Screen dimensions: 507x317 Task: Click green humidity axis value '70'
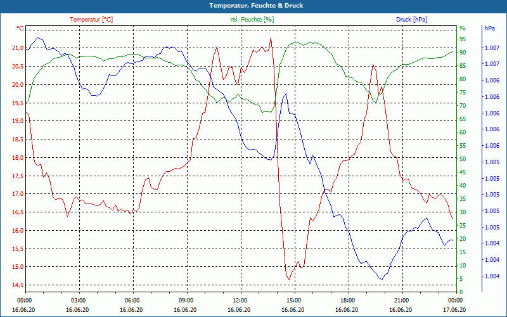click(463, 106)
